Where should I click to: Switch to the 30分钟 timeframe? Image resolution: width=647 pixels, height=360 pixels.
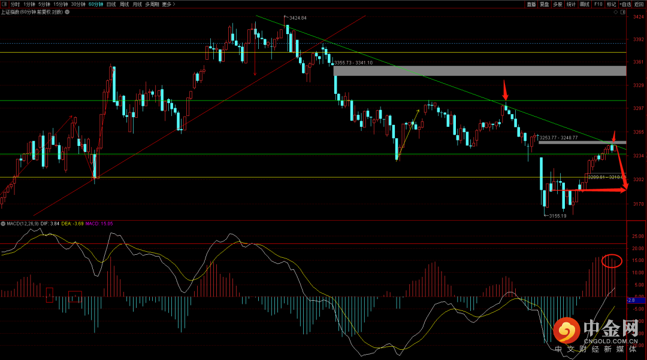coord(78,4)
